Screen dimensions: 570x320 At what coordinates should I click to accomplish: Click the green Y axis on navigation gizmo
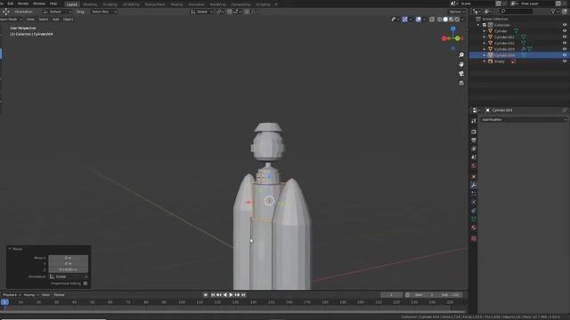(x=457, y=38)
